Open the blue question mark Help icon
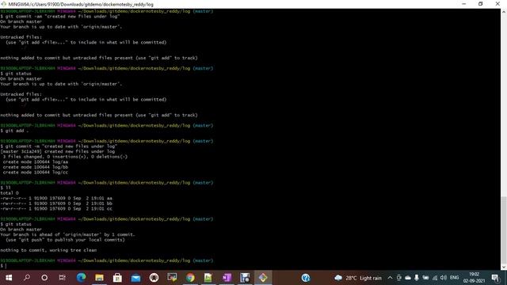This screenshot has height=285, width=507. (306, 278)
